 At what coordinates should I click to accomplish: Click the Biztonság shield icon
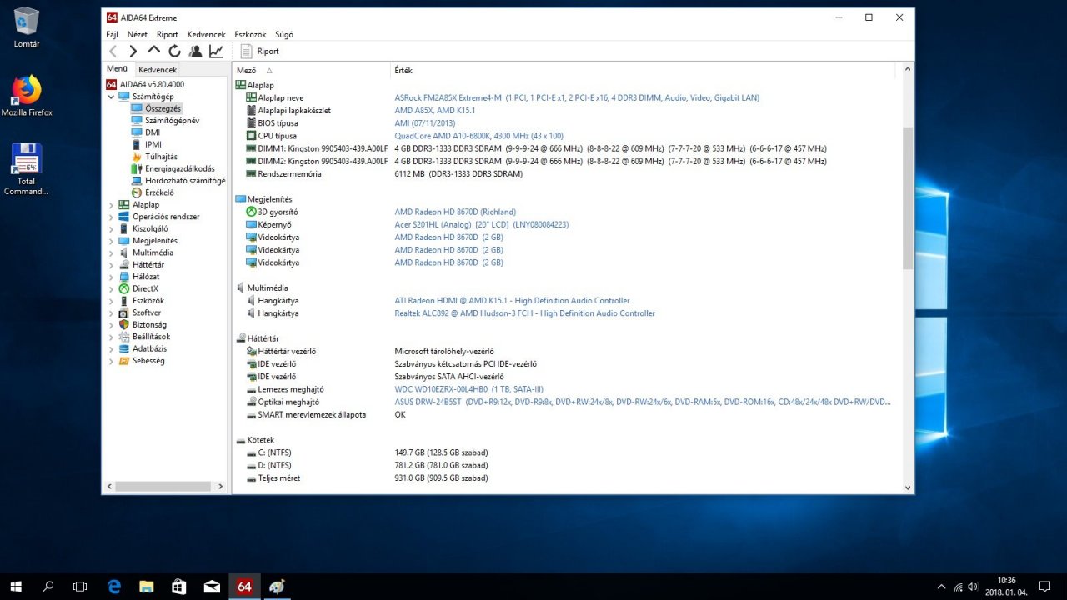pyautogui.click(x=124, y=324)
